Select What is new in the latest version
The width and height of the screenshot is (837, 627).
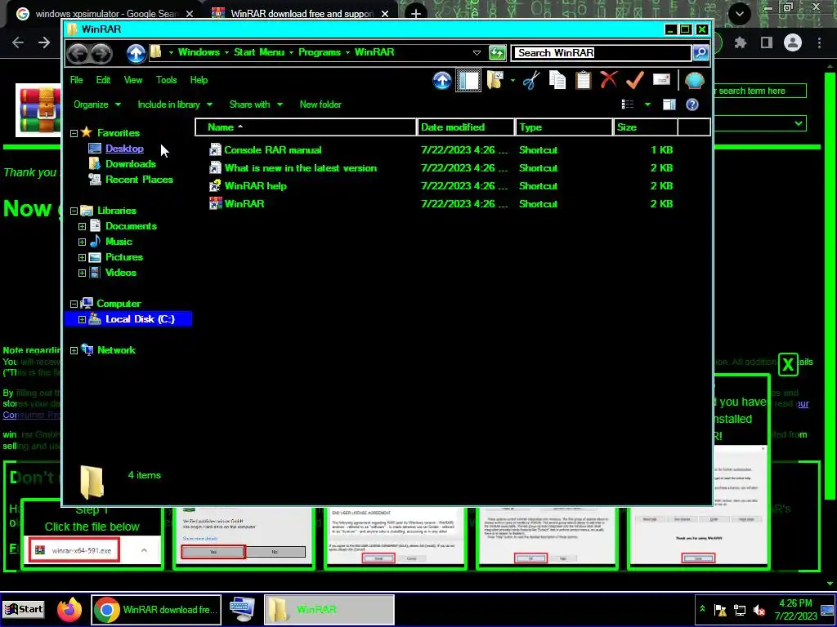[x=300, y=168]
